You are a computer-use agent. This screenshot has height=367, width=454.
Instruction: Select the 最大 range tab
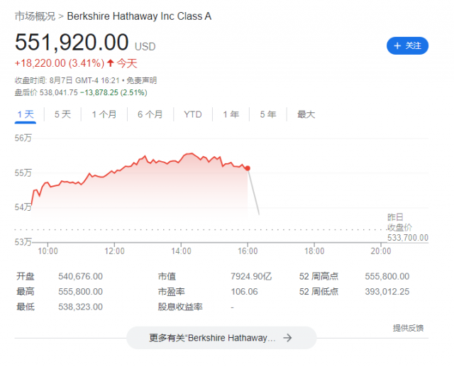tap(306, 114)
